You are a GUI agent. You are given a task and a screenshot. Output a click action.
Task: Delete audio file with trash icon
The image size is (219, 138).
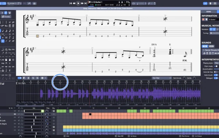(28, 78)
